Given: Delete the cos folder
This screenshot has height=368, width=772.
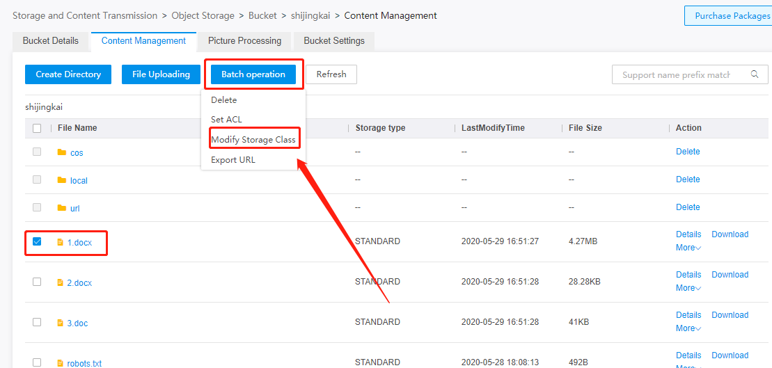Looking at the screenshot, I should tap(688, 152).
